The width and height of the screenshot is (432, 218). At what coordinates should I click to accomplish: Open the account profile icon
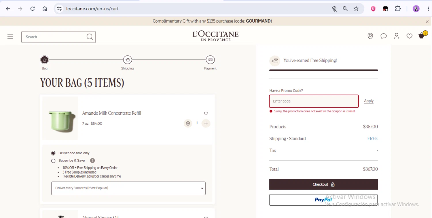(397, 36)
